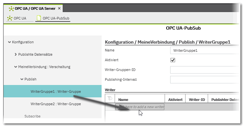Screen dimensions: 244x127
Task: Click the Name field with WriterGruppe1
Action: point(204,50)
